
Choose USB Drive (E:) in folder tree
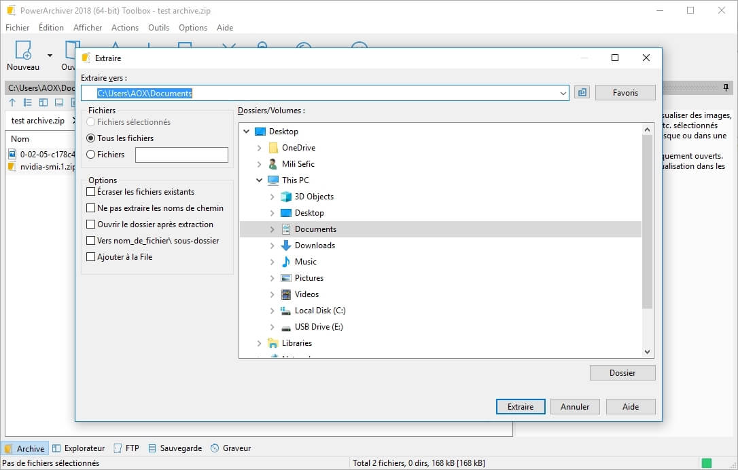pos(318,327)
